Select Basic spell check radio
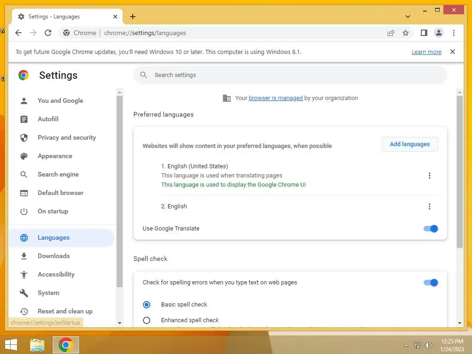Screen dimensions: 472x354 point(147,305)
